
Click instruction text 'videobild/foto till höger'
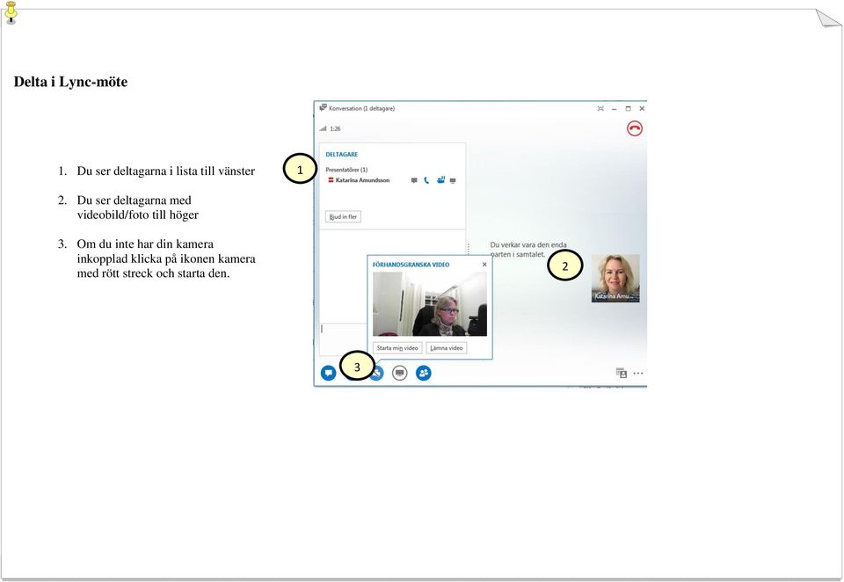138,215
